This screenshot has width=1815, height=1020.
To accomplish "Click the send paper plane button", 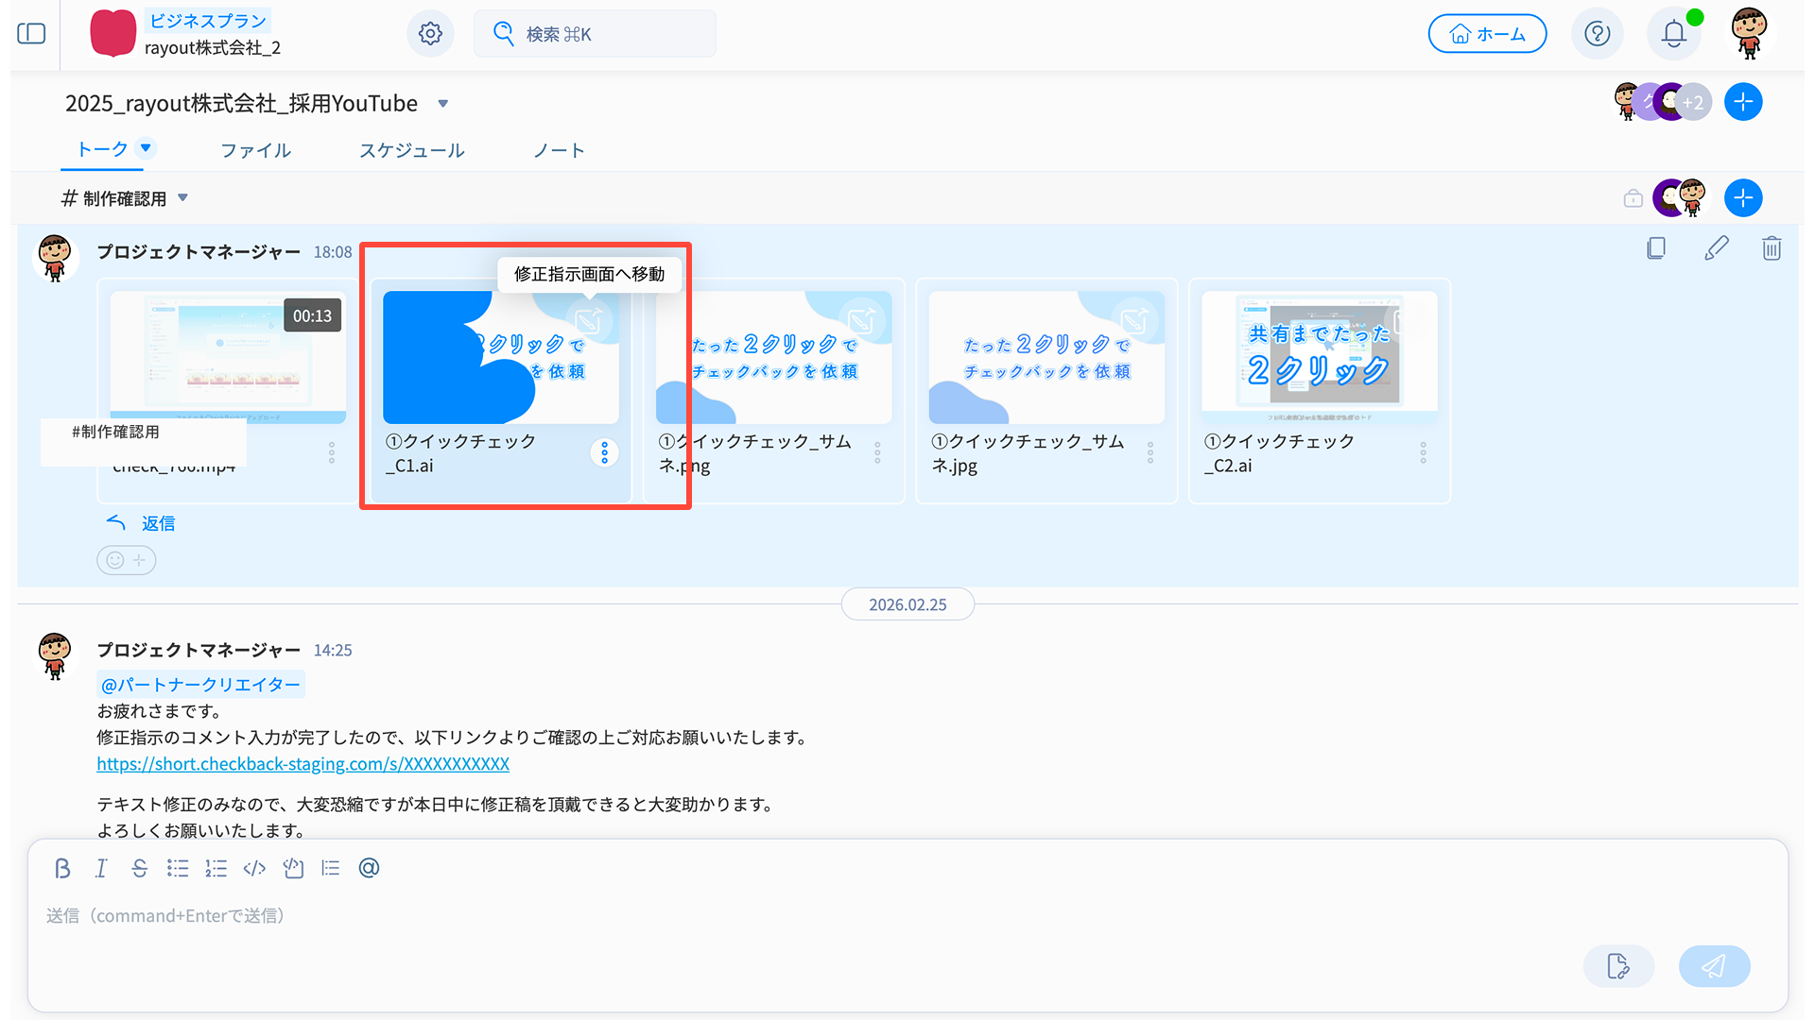I will pos(1714,966).
